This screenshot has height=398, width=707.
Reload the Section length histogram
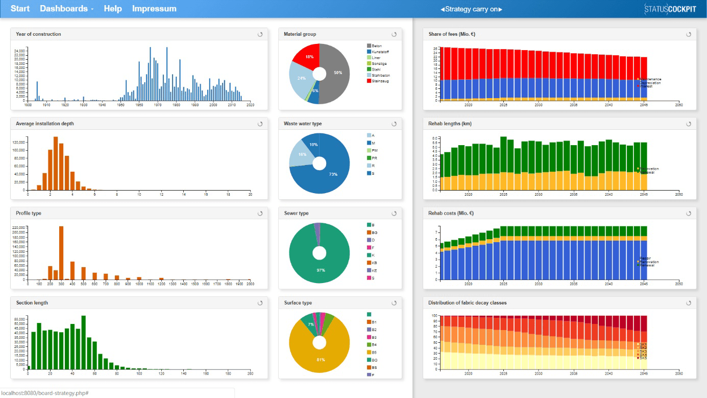tap(260, 303)
